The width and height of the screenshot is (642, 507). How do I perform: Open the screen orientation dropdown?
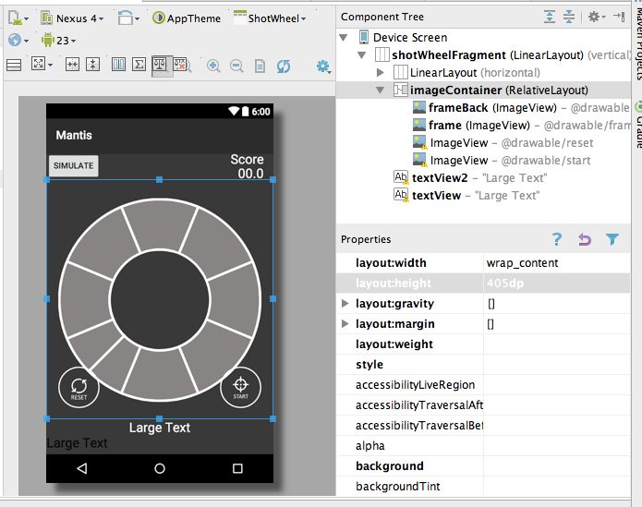tap(128, 18)
